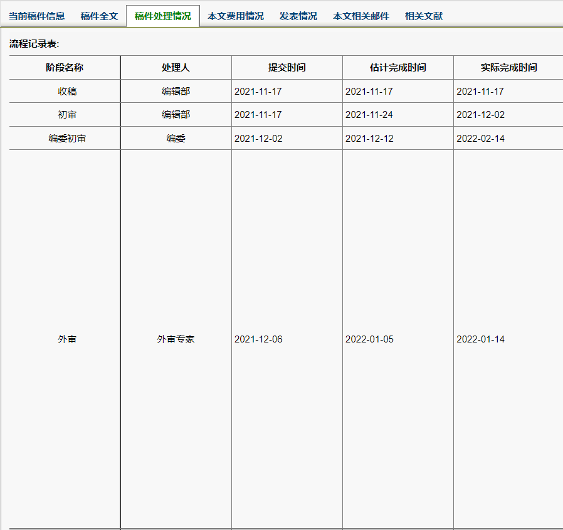Click estimated date 2021-12-12
Viewport: 563px width, 530px height.
[369, 139]
